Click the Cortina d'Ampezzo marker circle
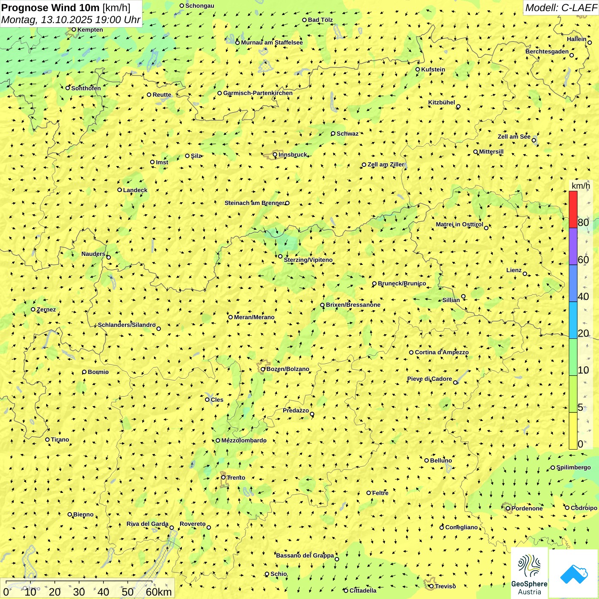The height and width of the screenshot is (599, 599). pos(412,353)
